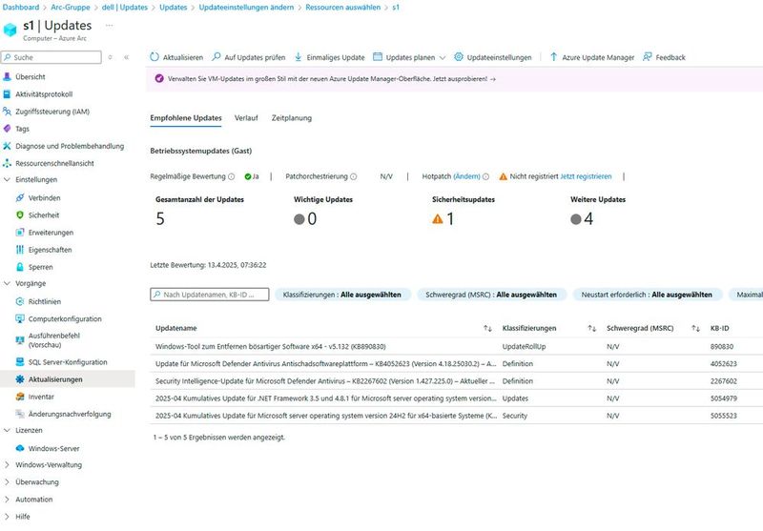Switch to the Zeitplanung tab
763x531 pixels.
(292, 117)
